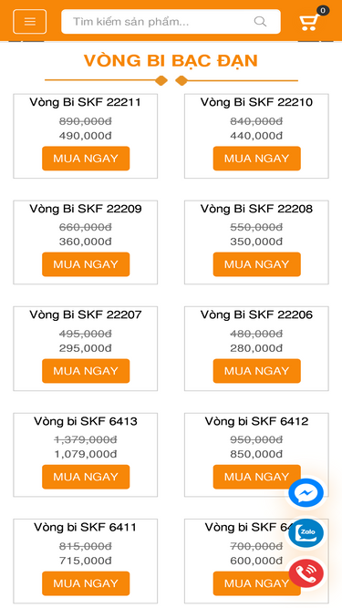Open Vòng Bi SKF 22208 product title
The height and width of the screenshot is (608, 342).
pos(256,209)
